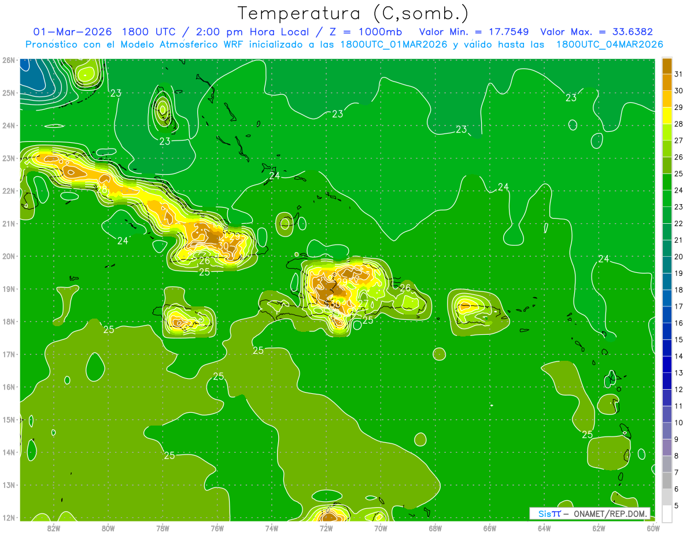This screenshot has height=536, width=694.
Task: Click the latitude axis label 22N
Action: coord(9,191)
